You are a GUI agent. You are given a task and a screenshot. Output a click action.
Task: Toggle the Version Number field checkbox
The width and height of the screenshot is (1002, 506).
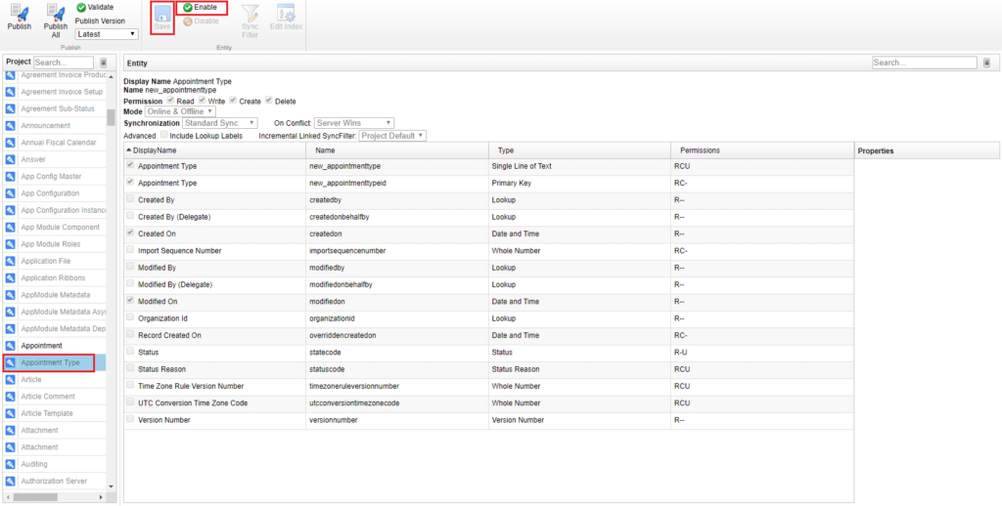pyautogui.click(x=130, y=419)
